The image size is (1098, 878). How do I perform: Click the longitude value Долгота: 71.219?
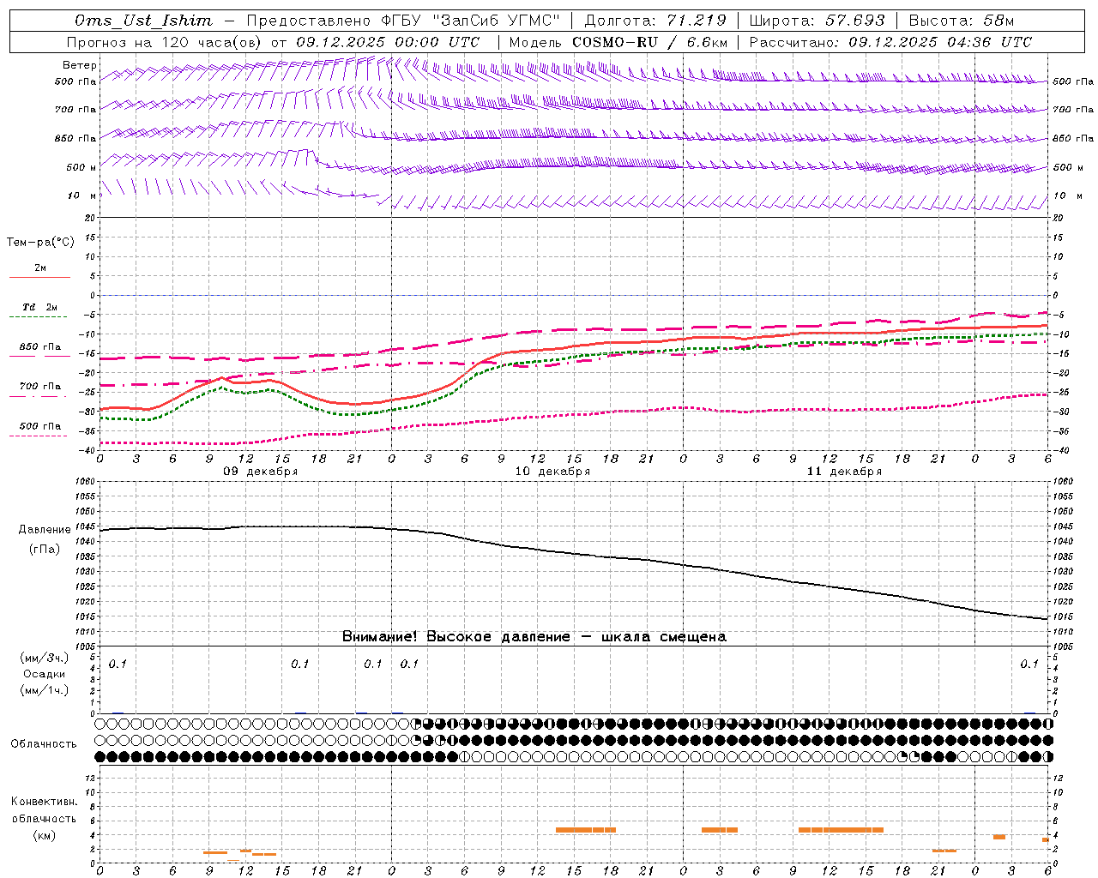(655, 21)
